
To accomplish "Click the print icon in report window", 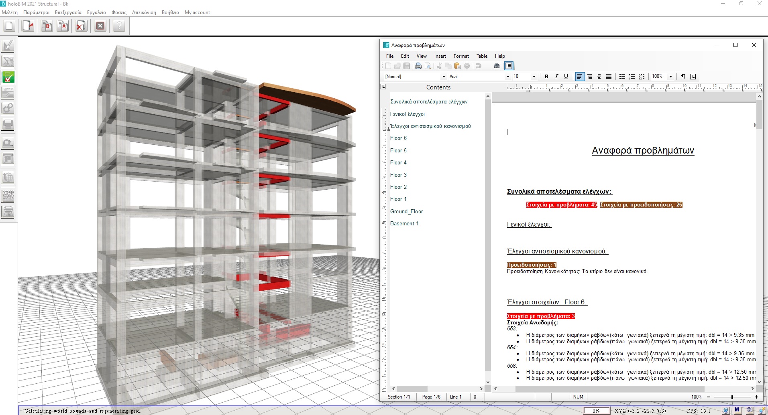I will pos(418,66).
